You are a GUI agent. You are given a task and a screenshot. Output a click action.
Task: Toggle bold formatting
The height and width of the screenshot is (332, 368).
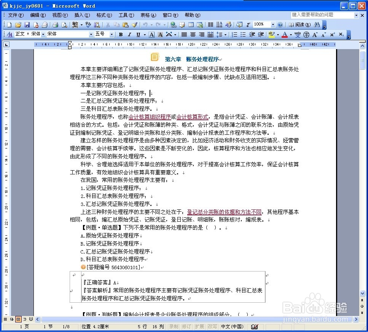tap(120, 34)
